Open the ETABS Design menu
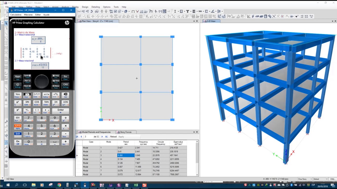This screenshot has width=337, height=189. point(85,7)
